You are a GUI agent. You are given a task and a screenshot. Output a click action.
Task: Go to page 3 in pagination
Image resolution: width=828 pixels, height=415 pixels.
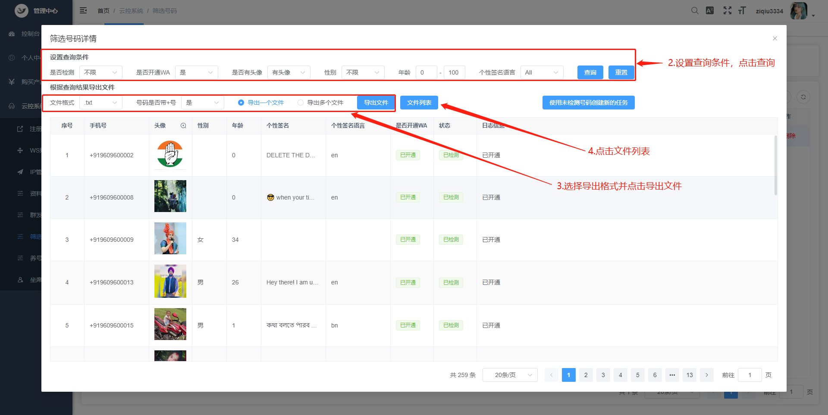click(x=603, y=375)
